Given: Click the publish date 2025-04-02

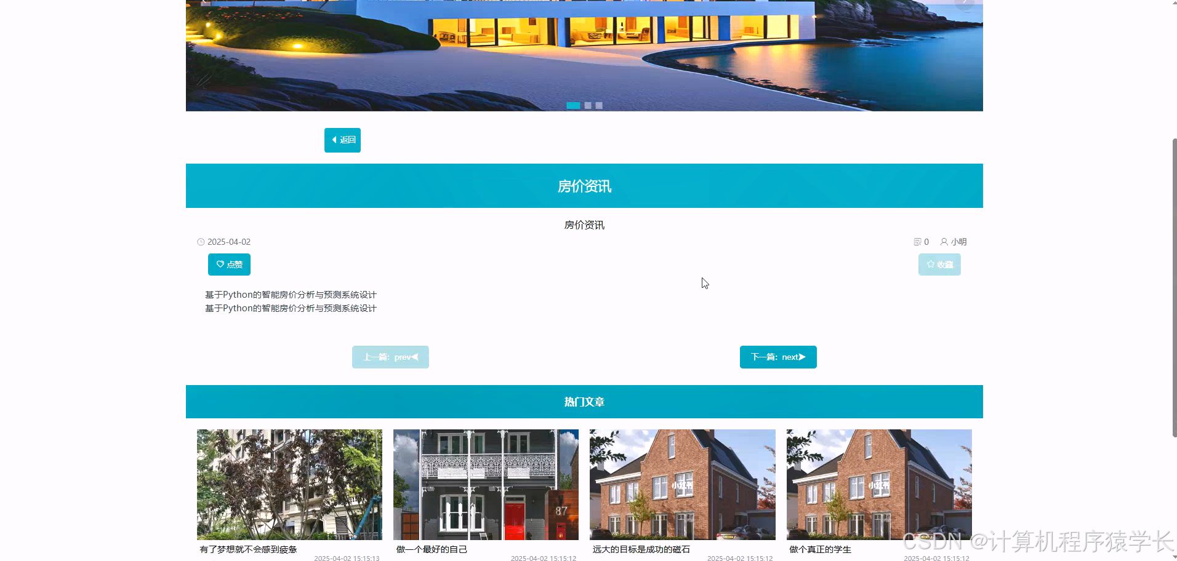Looking at the screenshot, I should [x=229, y=242].
